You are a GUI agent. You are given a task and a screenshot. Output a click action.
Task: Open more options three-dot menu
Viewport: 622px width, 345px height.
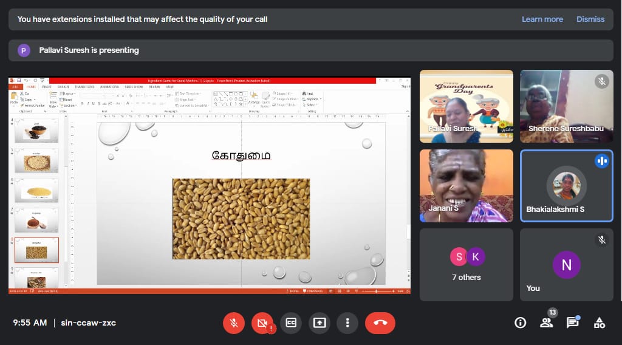[347, 323]
